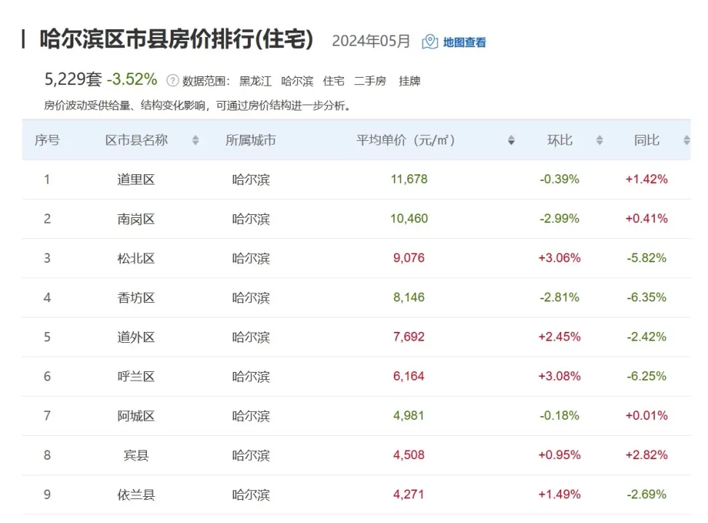The image size is (708, 523).
Task: Select 同比 value +0.01%
Action: (647, 415)
